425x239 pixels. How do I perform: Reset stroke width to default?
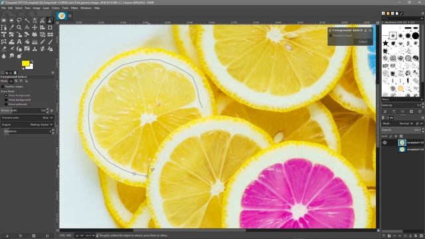pos(52,111)
